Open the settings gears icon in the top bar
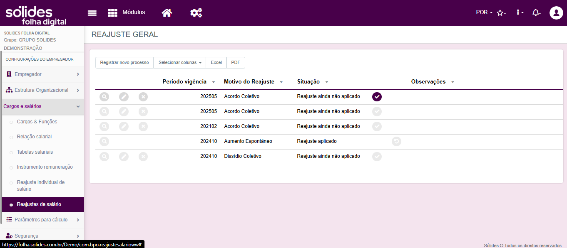This screenshot has width=567, height=248. point(196,13)
